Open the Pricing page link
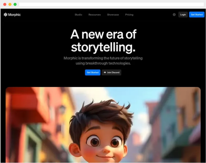Image resolution: width=206 pixels, height=163 pixels. [129, 15]
